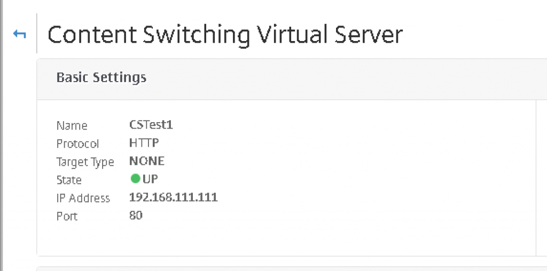
Task: Click the Content Switching Virtual Server title
Action: tap(225, 35)
